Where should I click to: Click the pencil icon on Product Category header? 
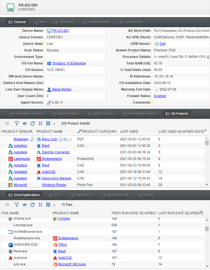79,131
